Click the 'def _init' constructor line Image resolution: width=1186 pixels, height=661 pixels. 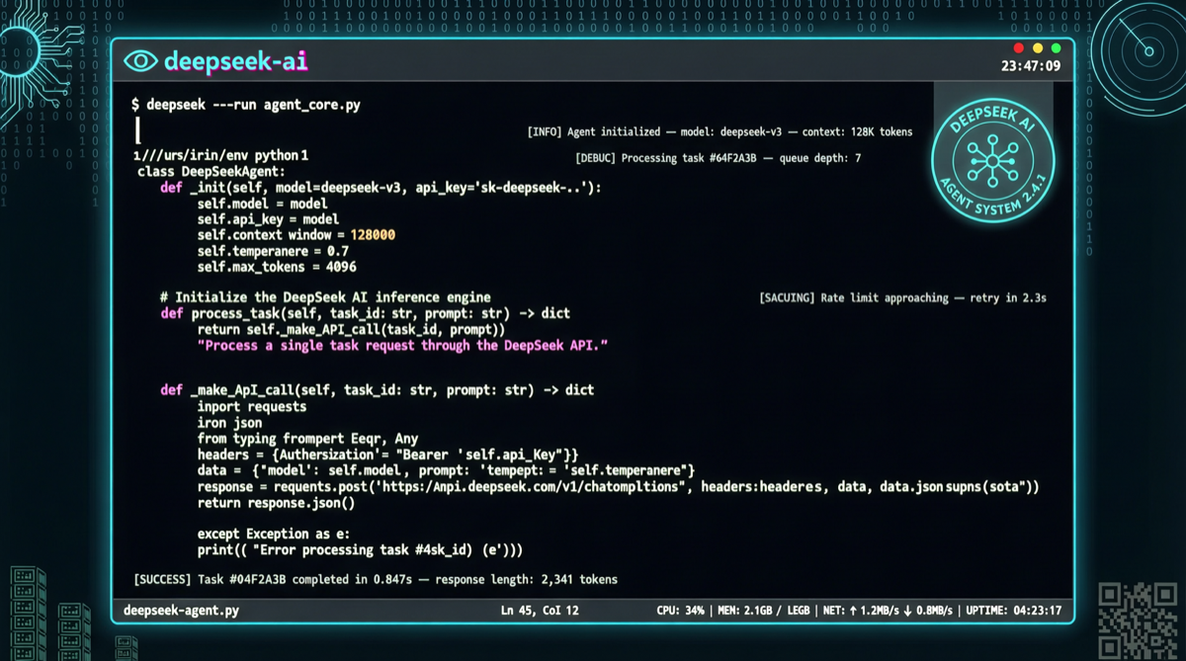click(x=381, y=188)
